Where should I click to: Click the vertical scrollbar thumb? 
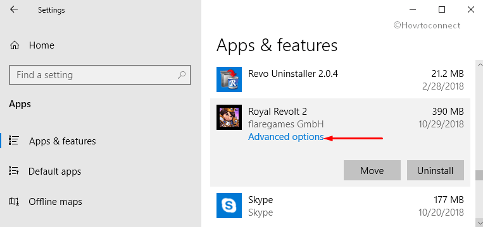pyautogui.click(x=479, y=175)
